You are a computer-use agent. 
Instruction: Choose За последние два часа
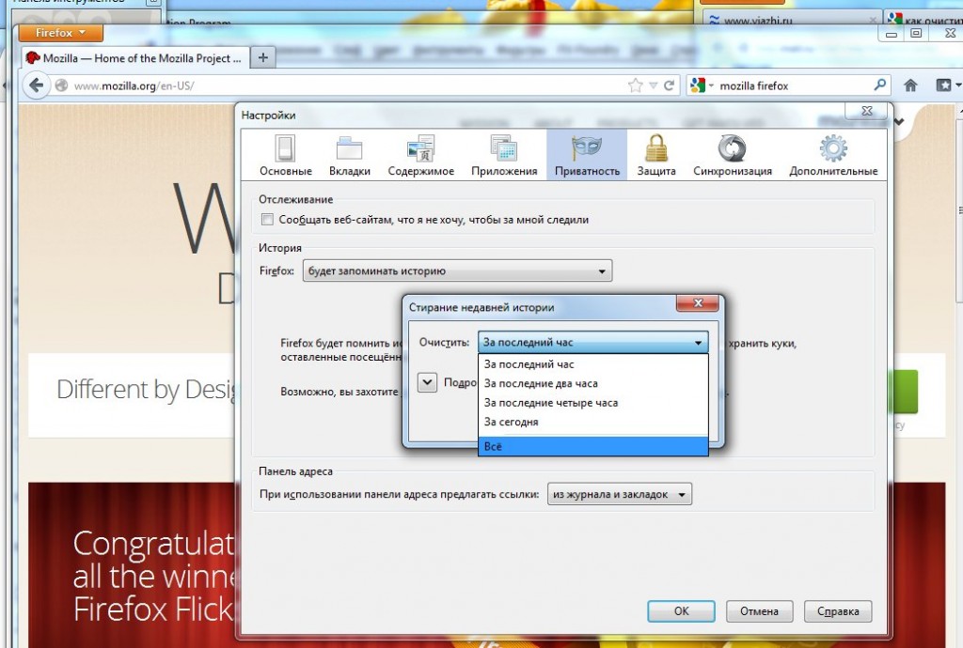click(592, 383)
